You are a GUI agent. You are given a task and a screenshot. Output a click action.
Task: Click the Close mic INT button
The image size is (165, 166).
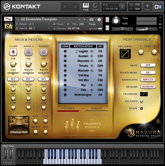point(13,79)
